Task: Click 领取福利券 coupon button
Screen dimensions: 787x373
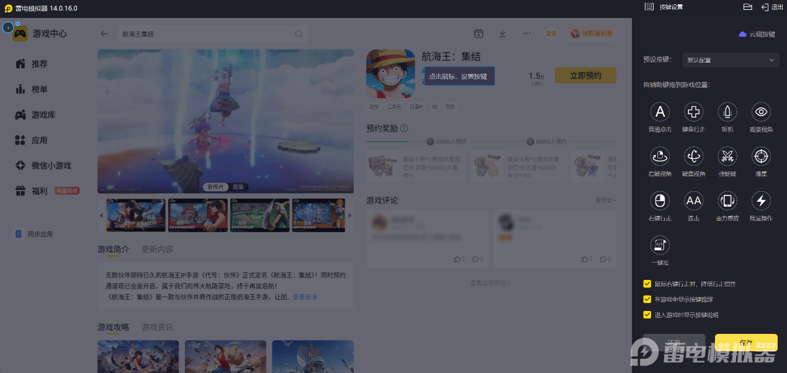Action: (592, 34)
